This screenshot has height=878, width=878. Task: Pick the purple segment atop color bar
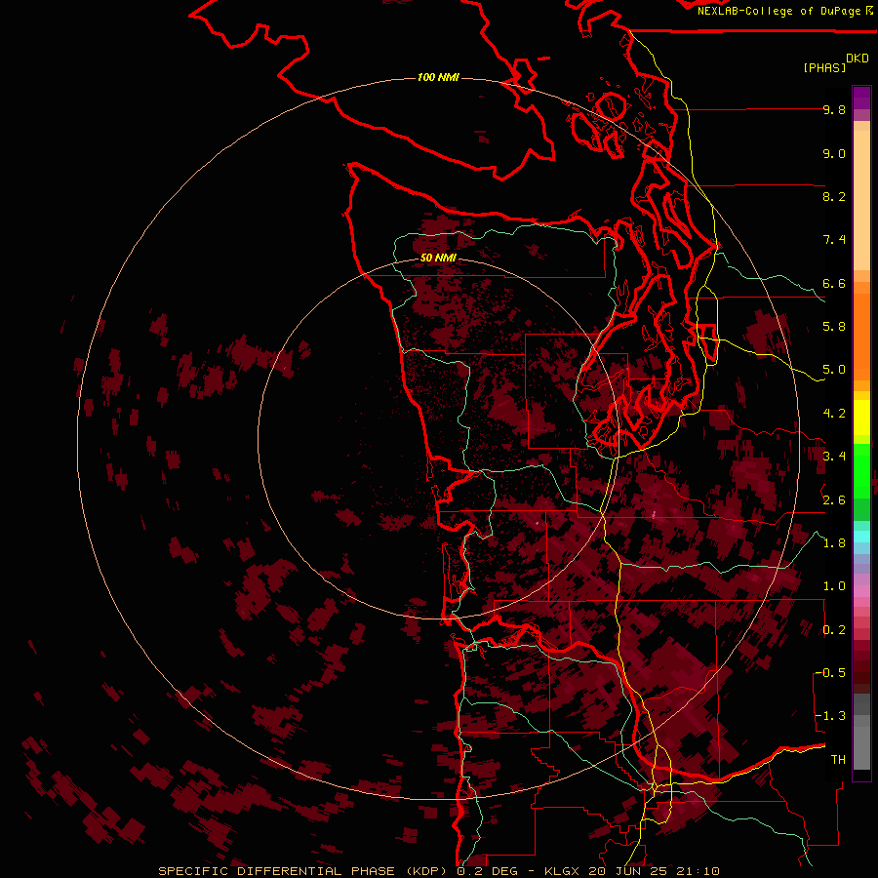click(861, 98)
